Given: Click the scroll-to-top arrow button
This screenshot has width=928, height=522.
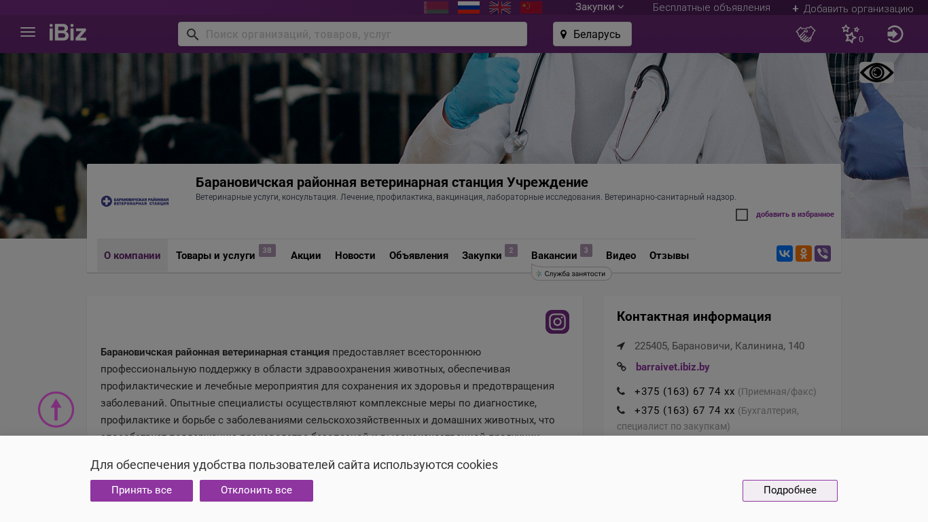Looking at the screenshot, I should click(x=56, y=409).
